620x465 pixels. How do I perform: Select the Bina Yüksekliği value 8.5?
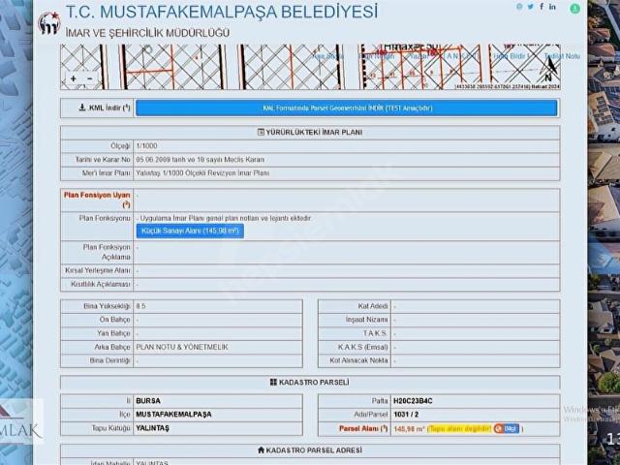pyautogui.click(x=140, y=306)
